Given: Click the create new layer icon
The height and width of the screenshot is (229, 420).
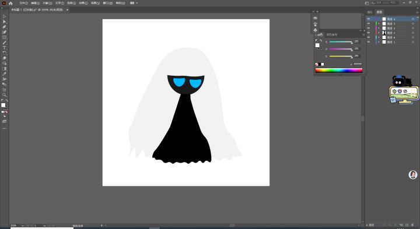Looking at the screenshot, I should (407, 225).
